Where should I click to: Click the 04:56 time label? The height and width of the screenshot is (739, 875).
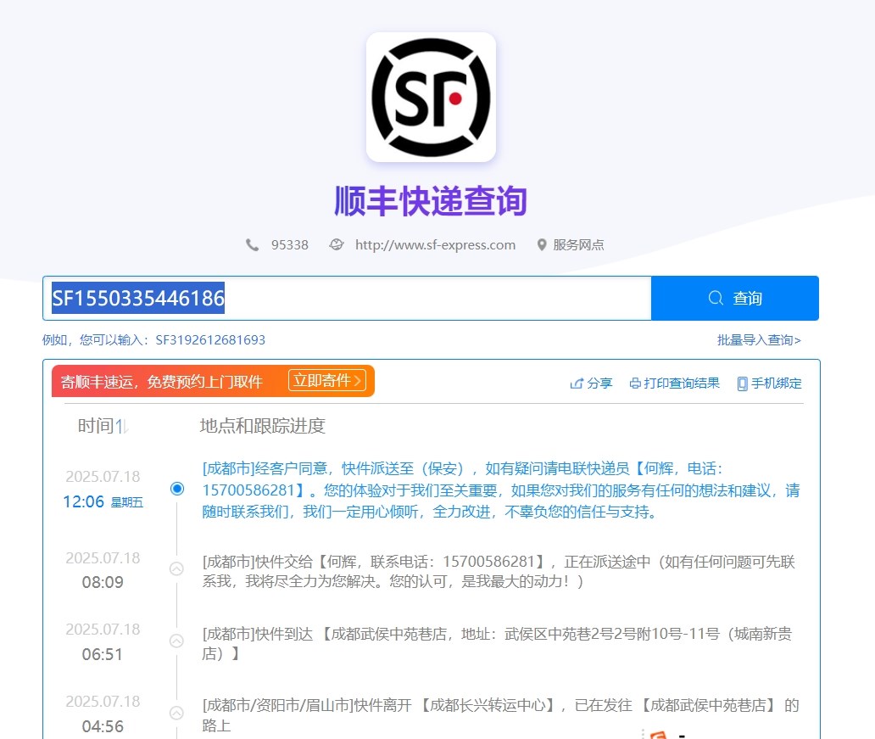pos(103,726)
